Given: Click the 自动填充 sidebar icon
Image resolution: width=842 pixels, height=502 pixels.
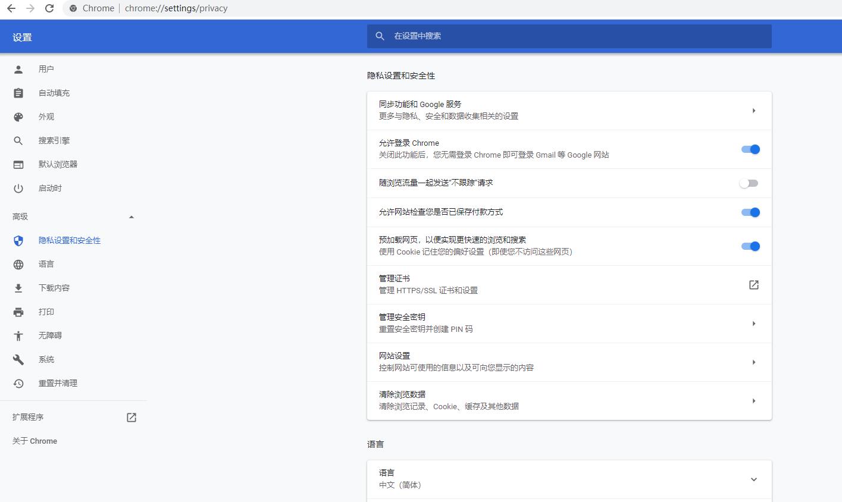Looking at the screenshot, I should (18, 93).
